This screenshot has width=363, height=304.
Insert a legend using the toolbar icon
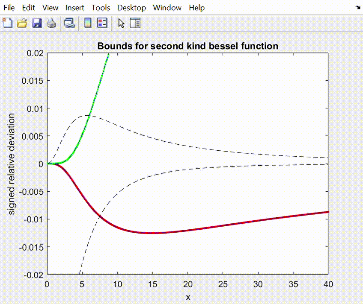(x=102, y=23)
